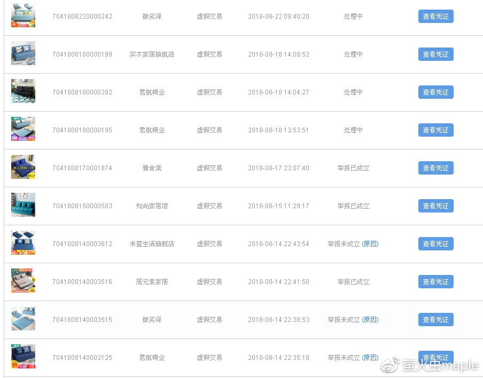
Task: Click timestamp 2018-08-14 22:38:53
Action: [x=278, y=319]
